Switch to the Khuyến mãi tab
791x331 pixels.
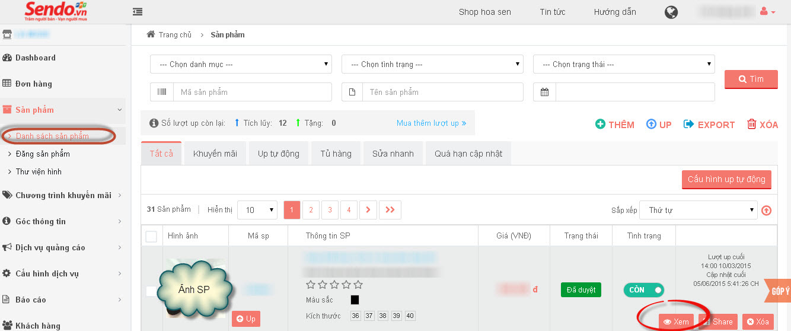(215, 154)
